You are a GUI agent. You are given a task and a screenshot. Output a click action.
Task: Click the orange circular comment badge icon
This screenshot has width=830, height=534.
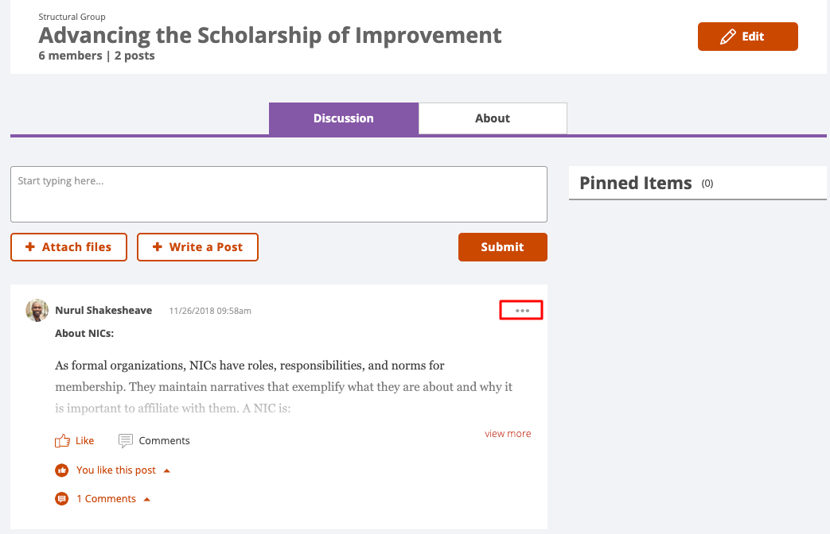(x=62, y=498)
